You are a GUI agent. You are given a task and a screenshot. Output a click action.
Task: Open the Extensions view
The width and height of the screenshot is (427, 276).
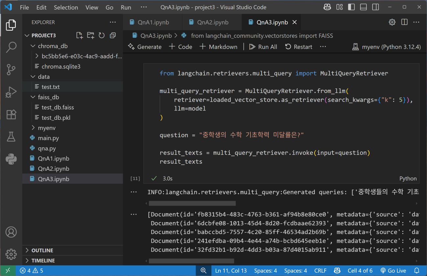click(11, 114)
